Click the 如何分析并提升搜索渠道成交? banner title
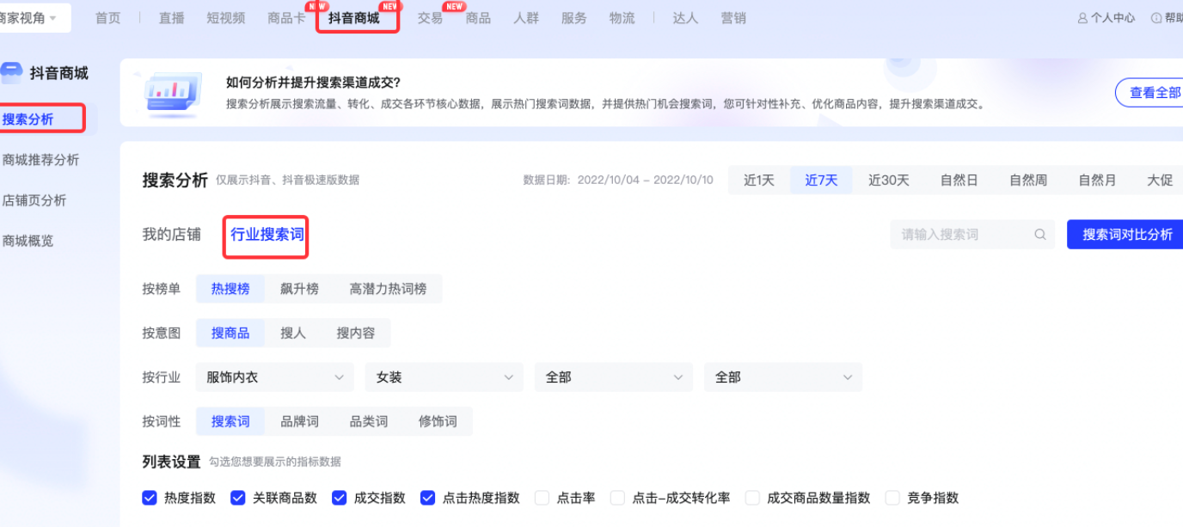This screenshot has width=1183, height=527. tap(313, 83)
